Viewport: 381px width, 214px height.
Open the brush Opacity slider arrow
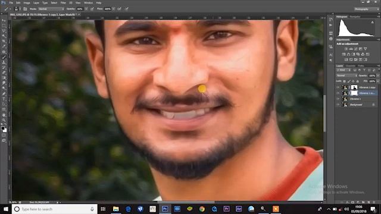tap(86, 9)
